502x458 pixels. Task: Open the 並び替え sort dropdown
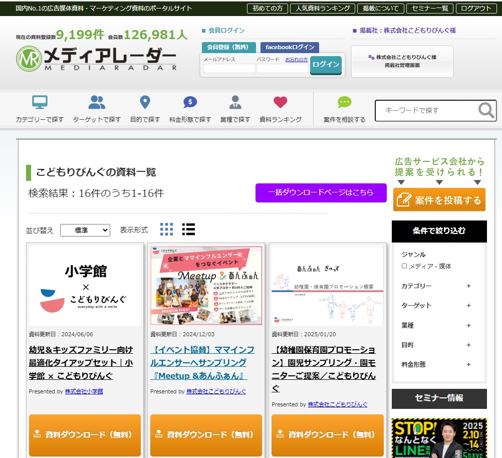coord(85,230)
